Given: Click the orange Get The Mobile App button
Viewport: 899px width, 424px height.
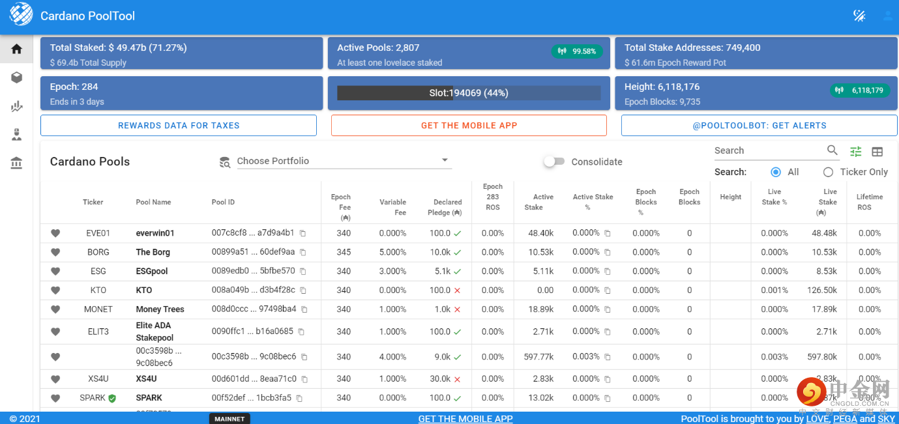Looking at the screenshot, I should pos(469,126).
